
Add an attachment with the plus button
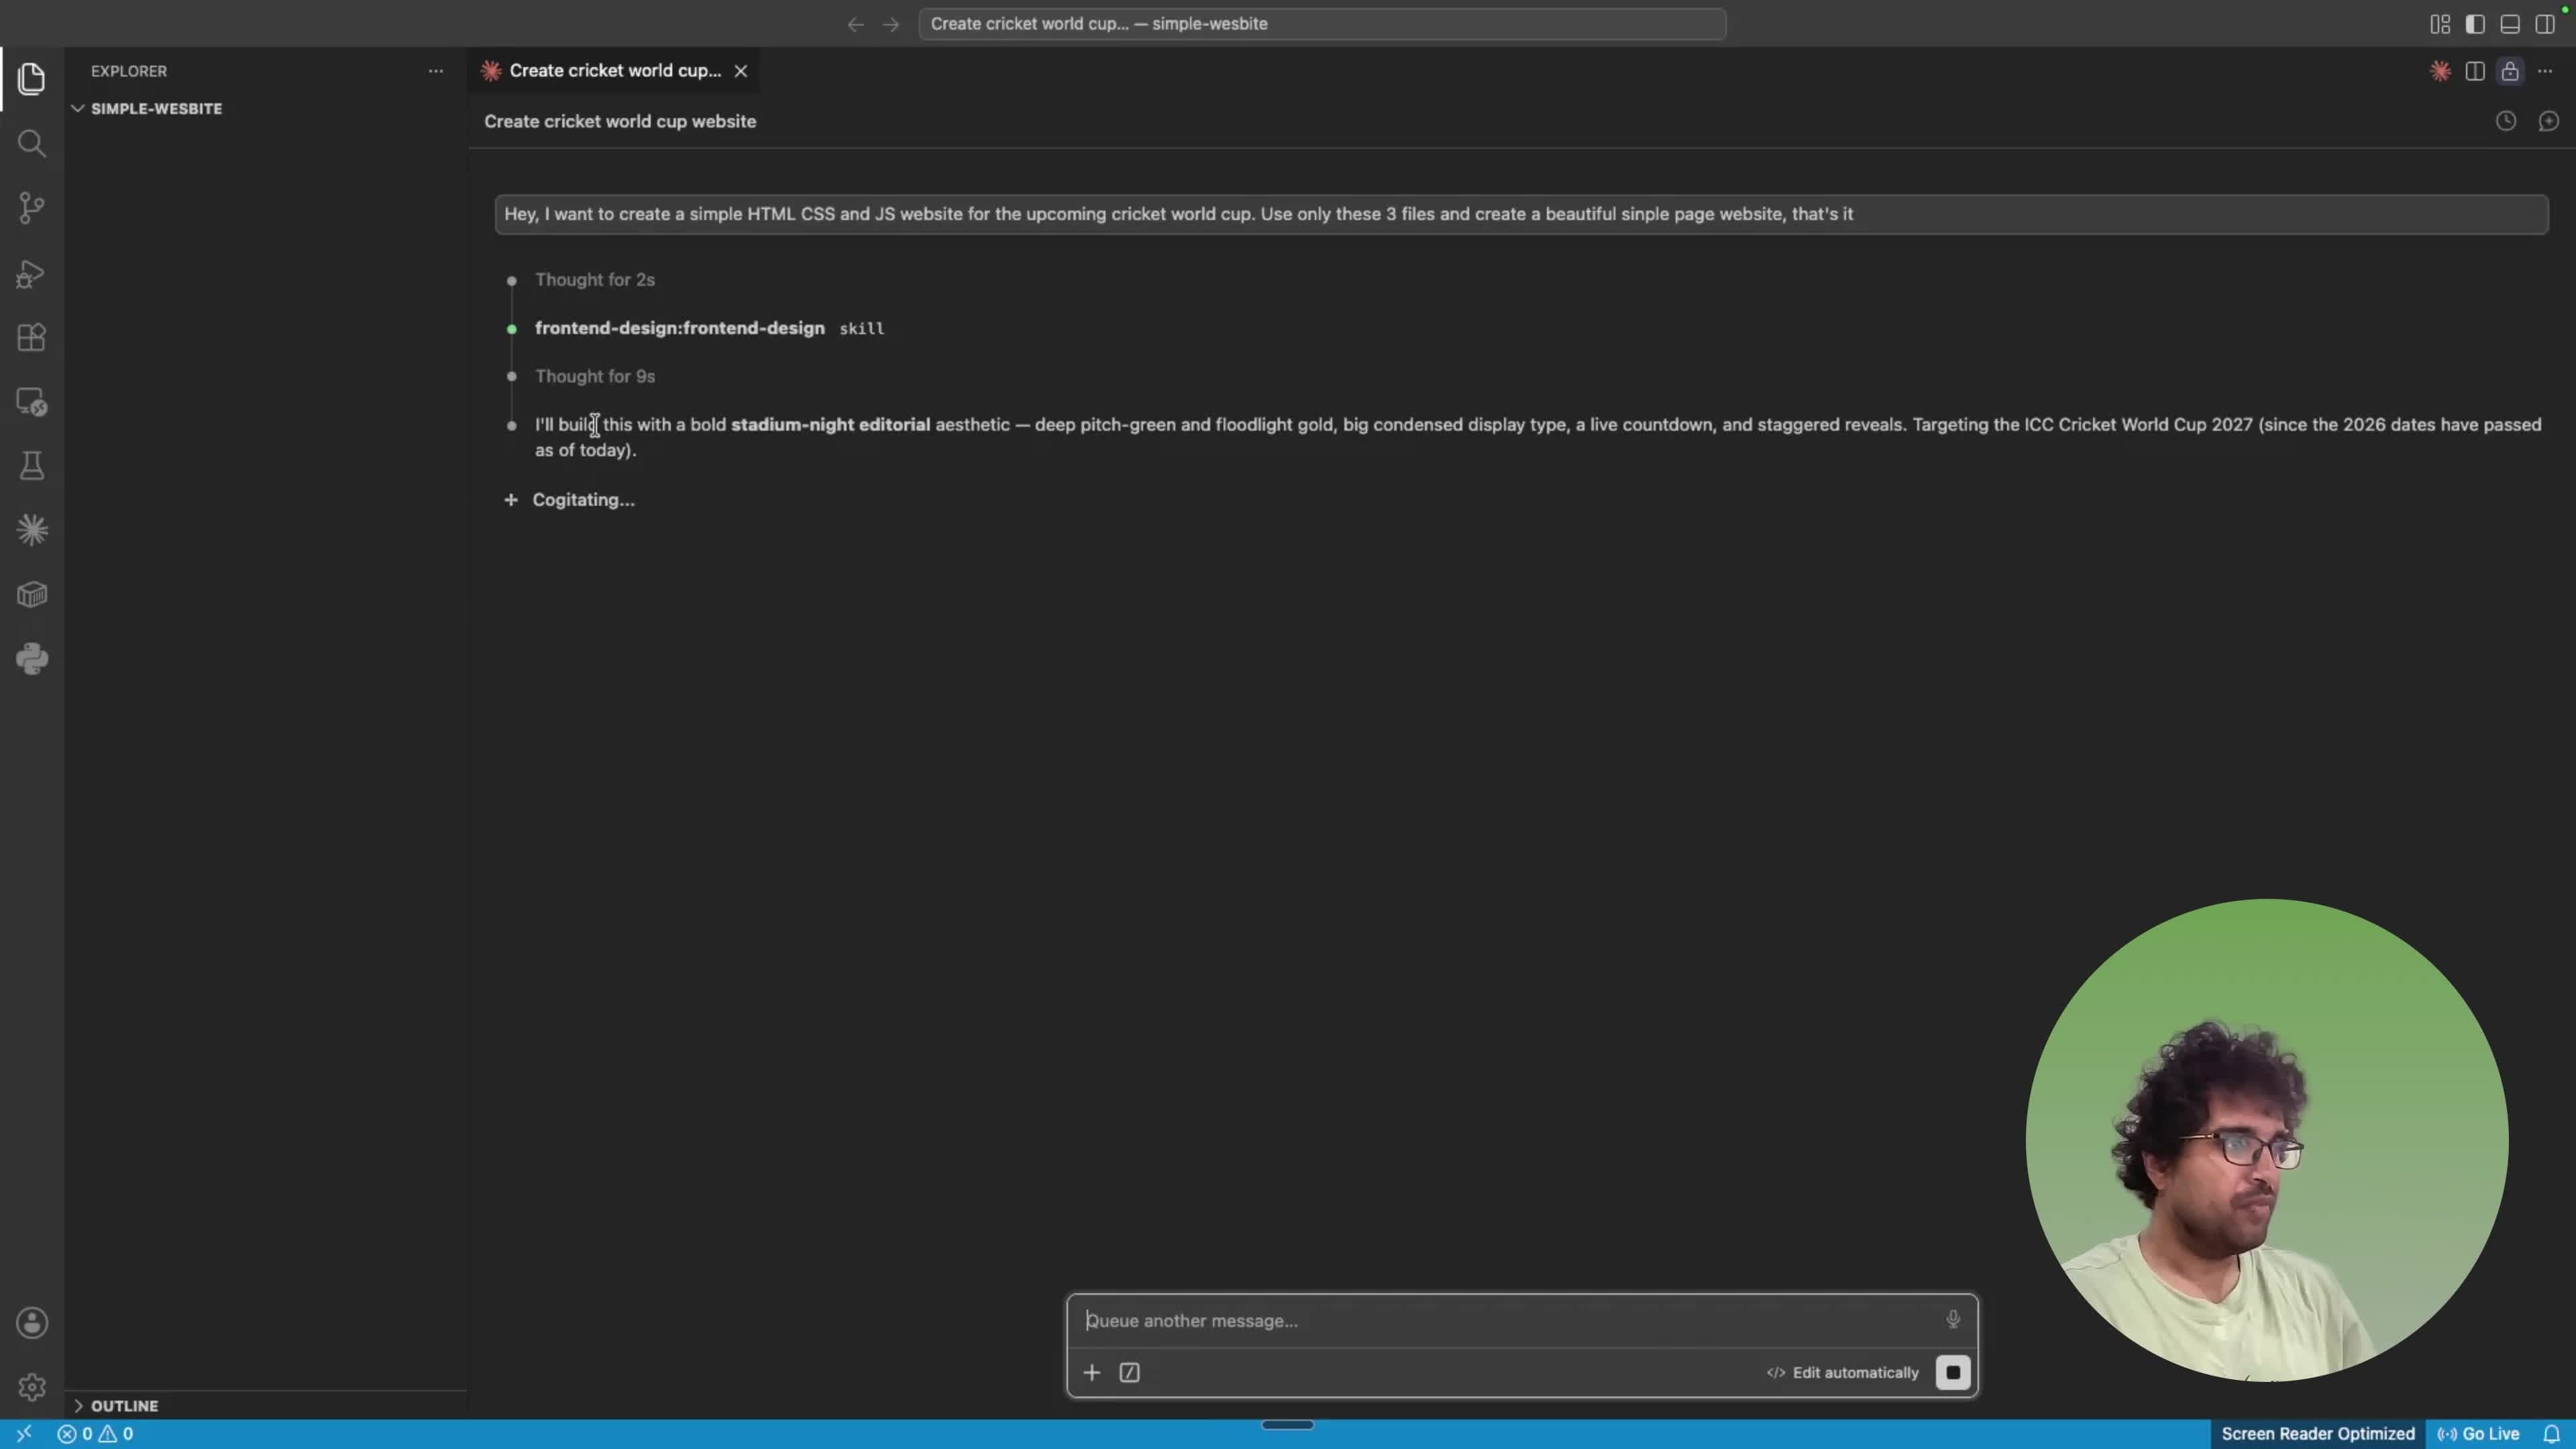pyautogui.click(x=1092, y=1373)
